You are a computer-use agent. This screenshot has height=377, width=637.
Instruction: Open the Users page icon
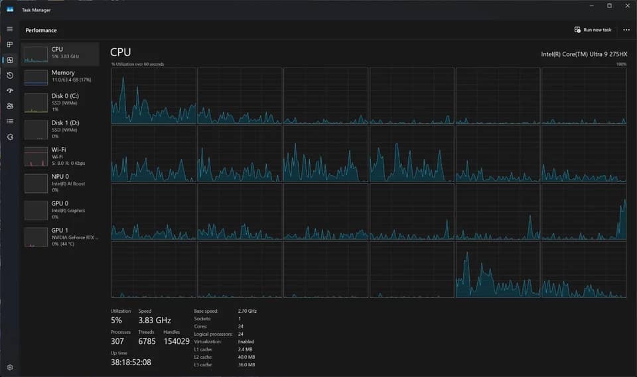tap(10, 106)
